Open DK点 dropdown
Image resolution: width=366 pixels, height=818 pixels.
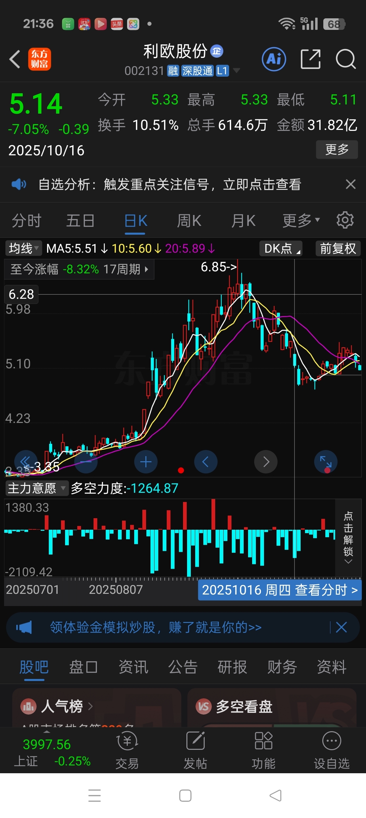281,248
